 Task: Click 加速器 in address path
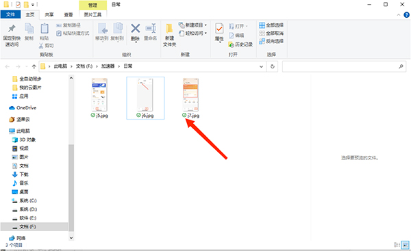pos(108,66)
